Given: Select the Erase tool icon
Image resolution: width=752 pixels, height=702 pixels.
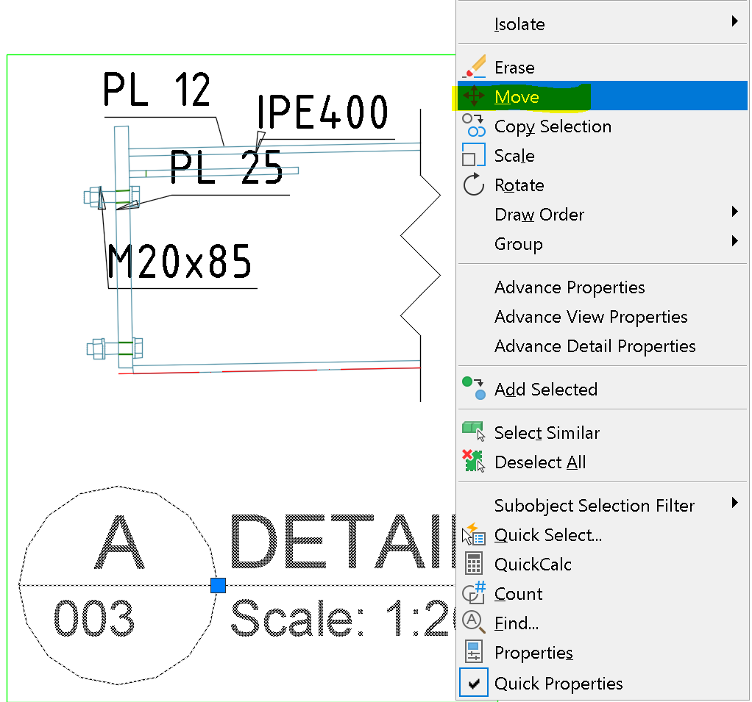Looking at the screenshot, I should click(475, 67).
